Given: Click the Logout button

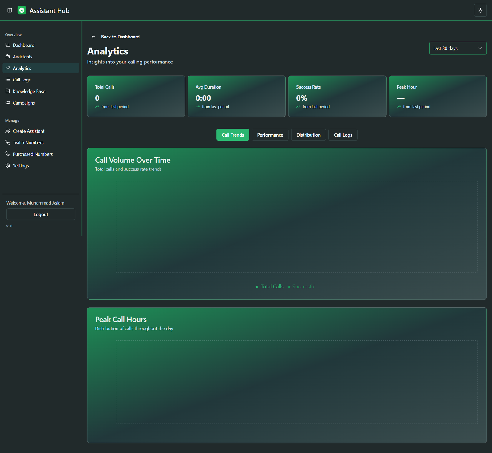Looking at the screenshot, I should [x=41, y=214].
